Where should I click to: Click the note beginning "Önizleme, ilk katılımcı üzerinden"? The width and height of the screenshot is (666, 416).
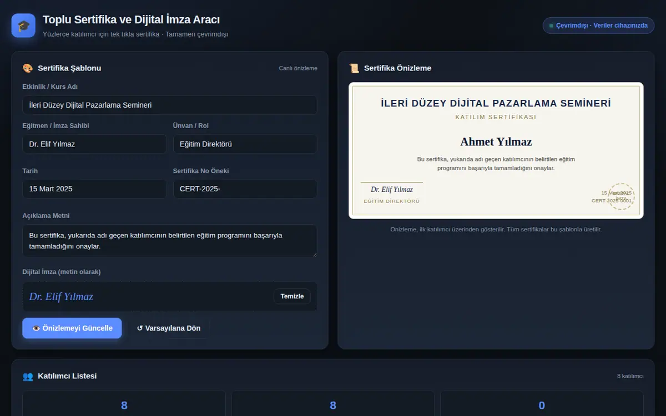496,230
